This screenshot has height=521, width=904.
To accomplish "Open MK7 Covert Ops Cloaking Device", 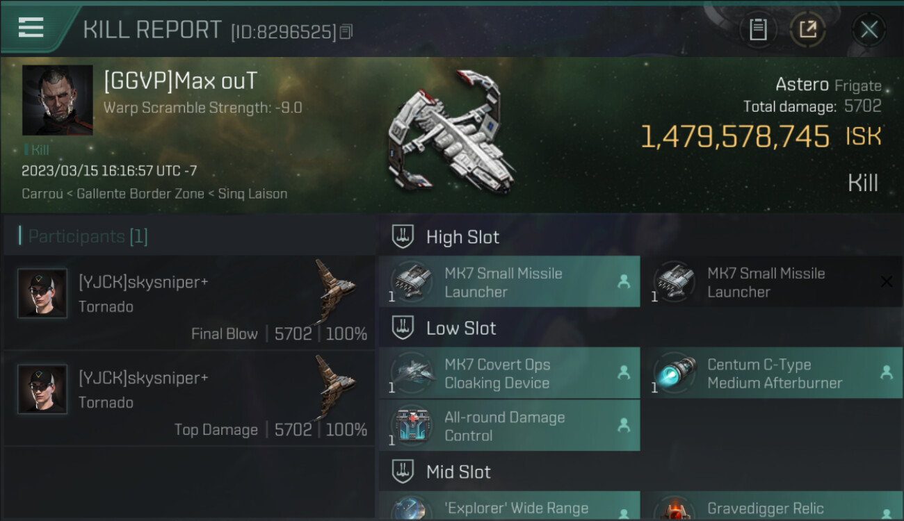I will coord(509,373).
